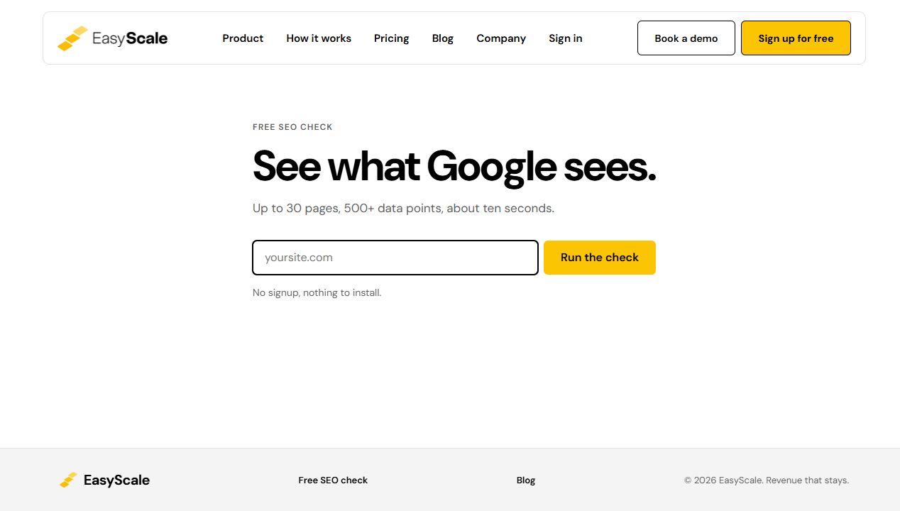Select Blog in the top navigation
The height and width of the screenshot is (511, 900).
point(443,38)
